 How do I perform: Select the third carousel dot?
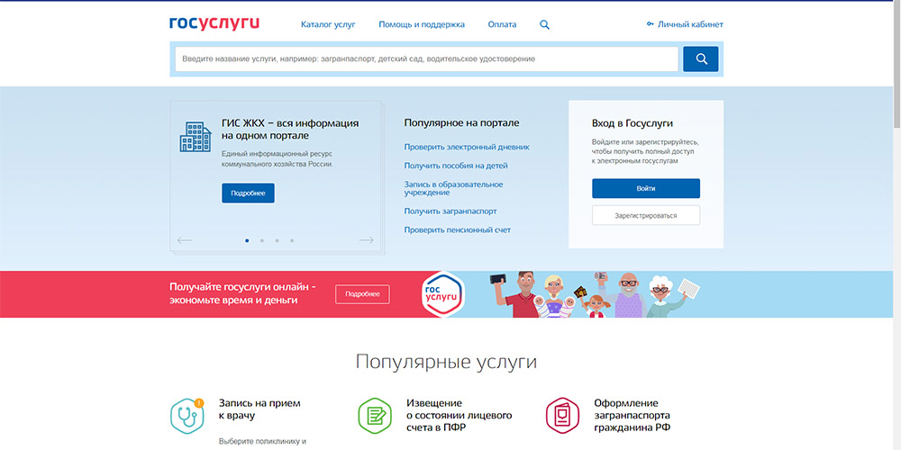277,240
